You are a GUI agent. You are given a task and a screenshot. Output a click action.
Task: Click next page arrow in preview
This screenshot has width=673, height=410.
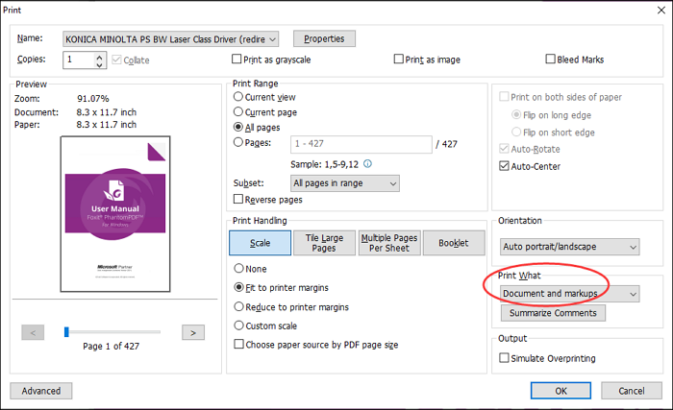click(193, 332)
